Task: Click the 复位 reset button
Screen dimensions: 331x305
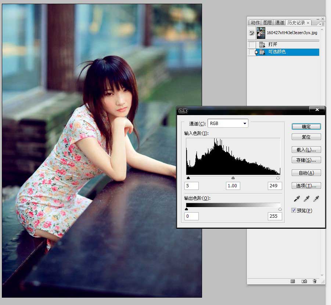Action: (306, 137)
